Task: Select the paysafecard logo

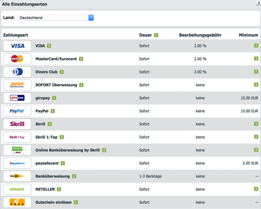Action: (17, 163)
